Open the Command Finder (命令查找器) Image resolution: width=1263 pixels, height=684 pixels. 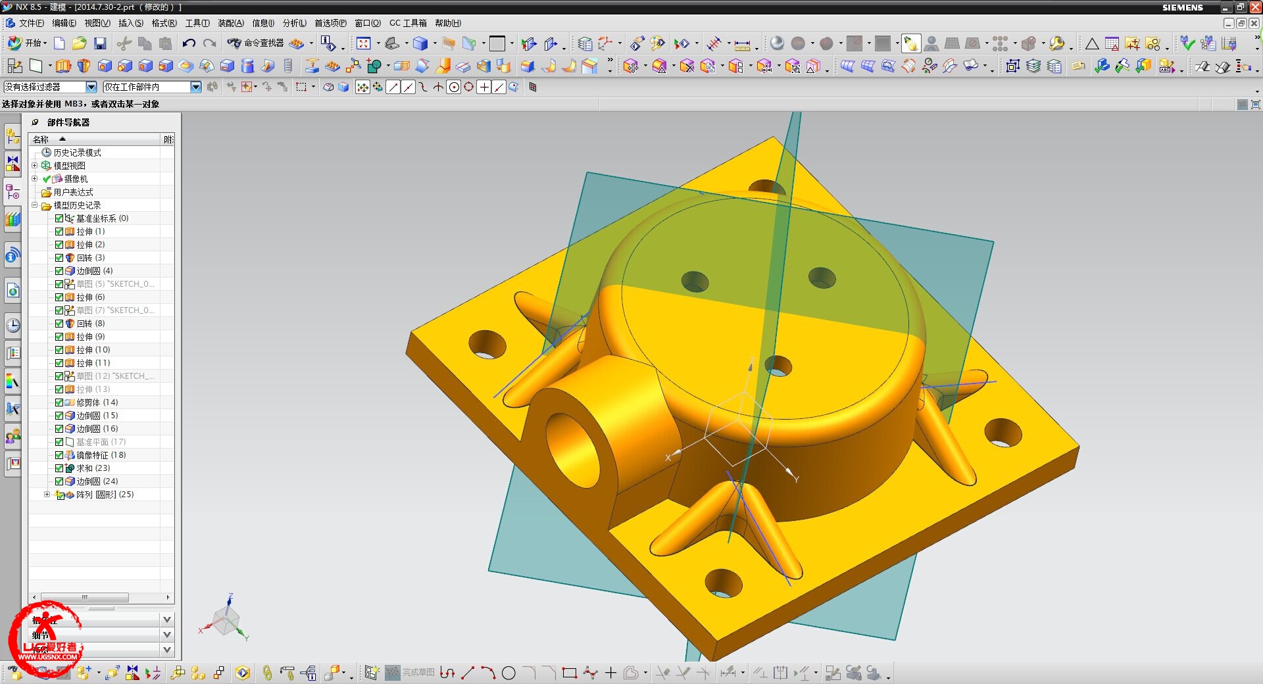coord(256,43)
